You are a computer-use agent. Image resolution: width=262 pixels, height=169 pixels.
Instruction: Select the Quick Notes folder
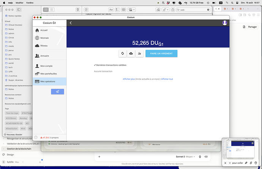(13, 59)
